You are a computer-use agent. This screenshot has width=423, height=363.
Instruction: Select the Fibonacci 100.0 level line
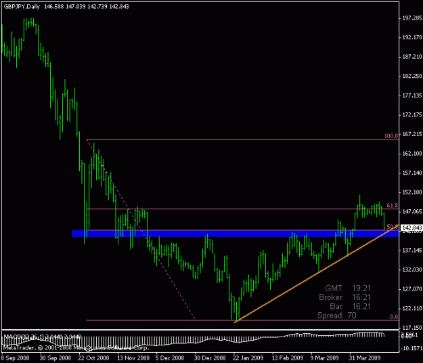click(242, 140)
